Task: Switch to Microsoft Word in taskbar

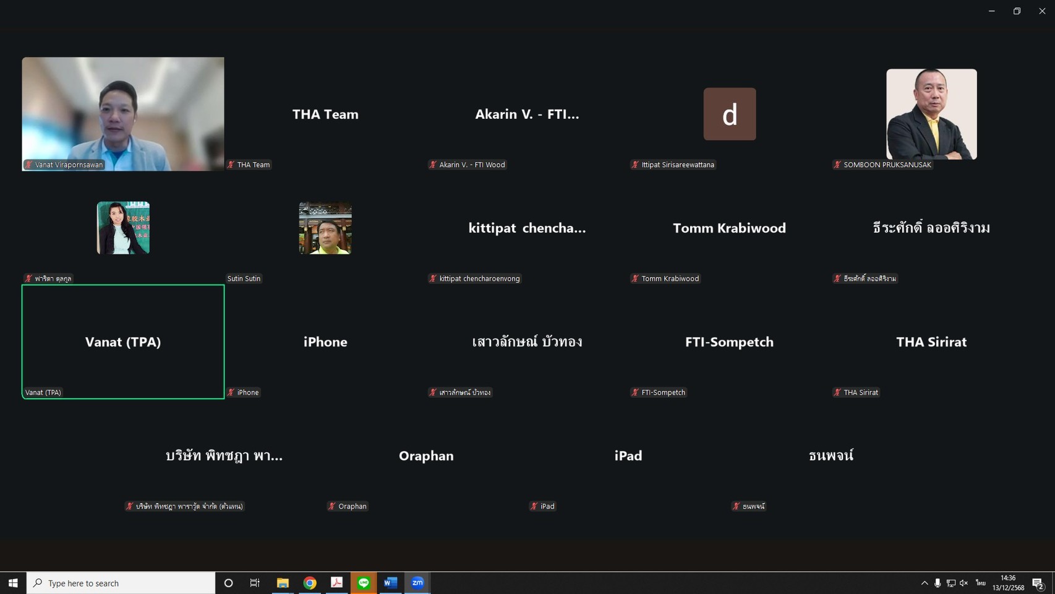Action: pos(390,583)
